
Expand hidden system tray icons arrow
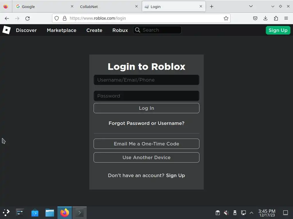(252, 213)
